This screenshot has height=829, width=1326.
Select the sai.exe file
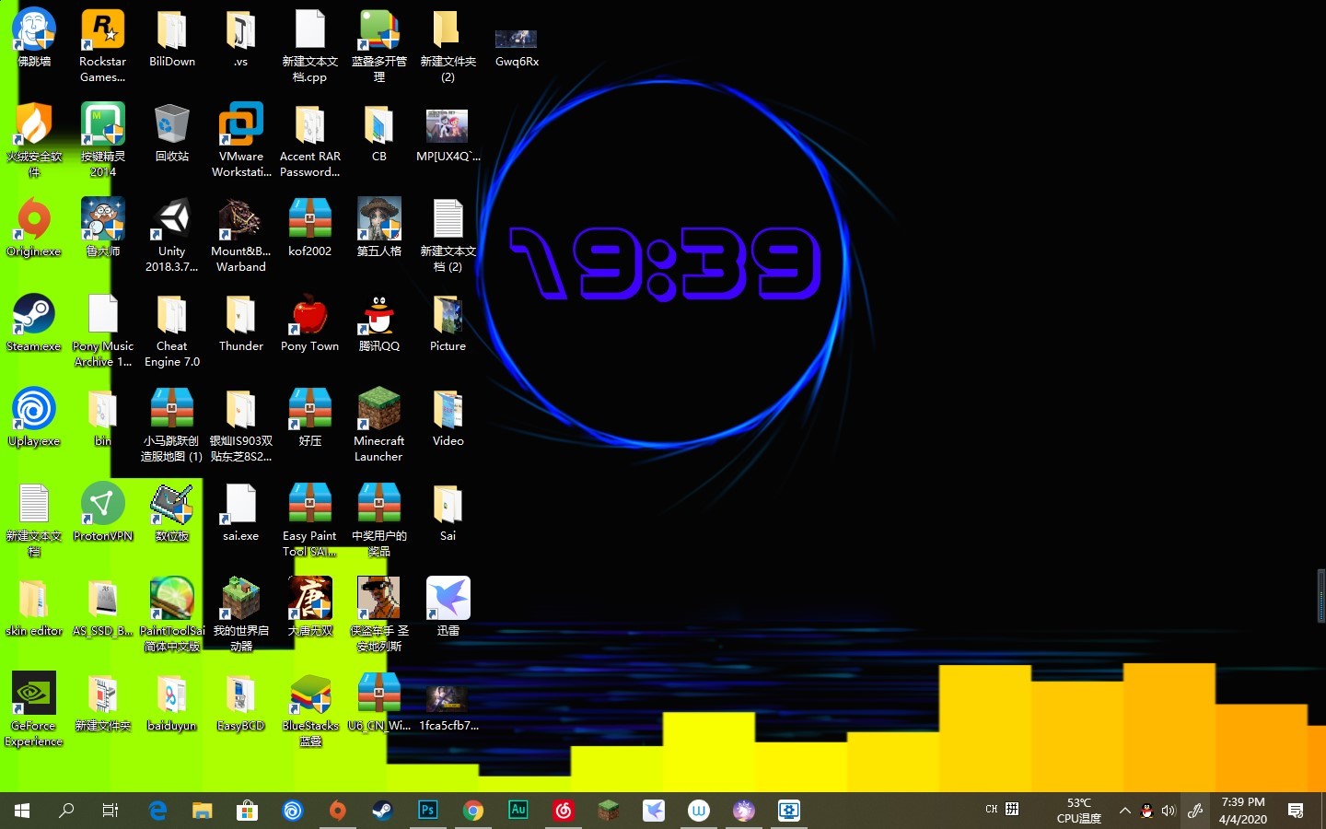pyautogui.click(x=240, y=513)
